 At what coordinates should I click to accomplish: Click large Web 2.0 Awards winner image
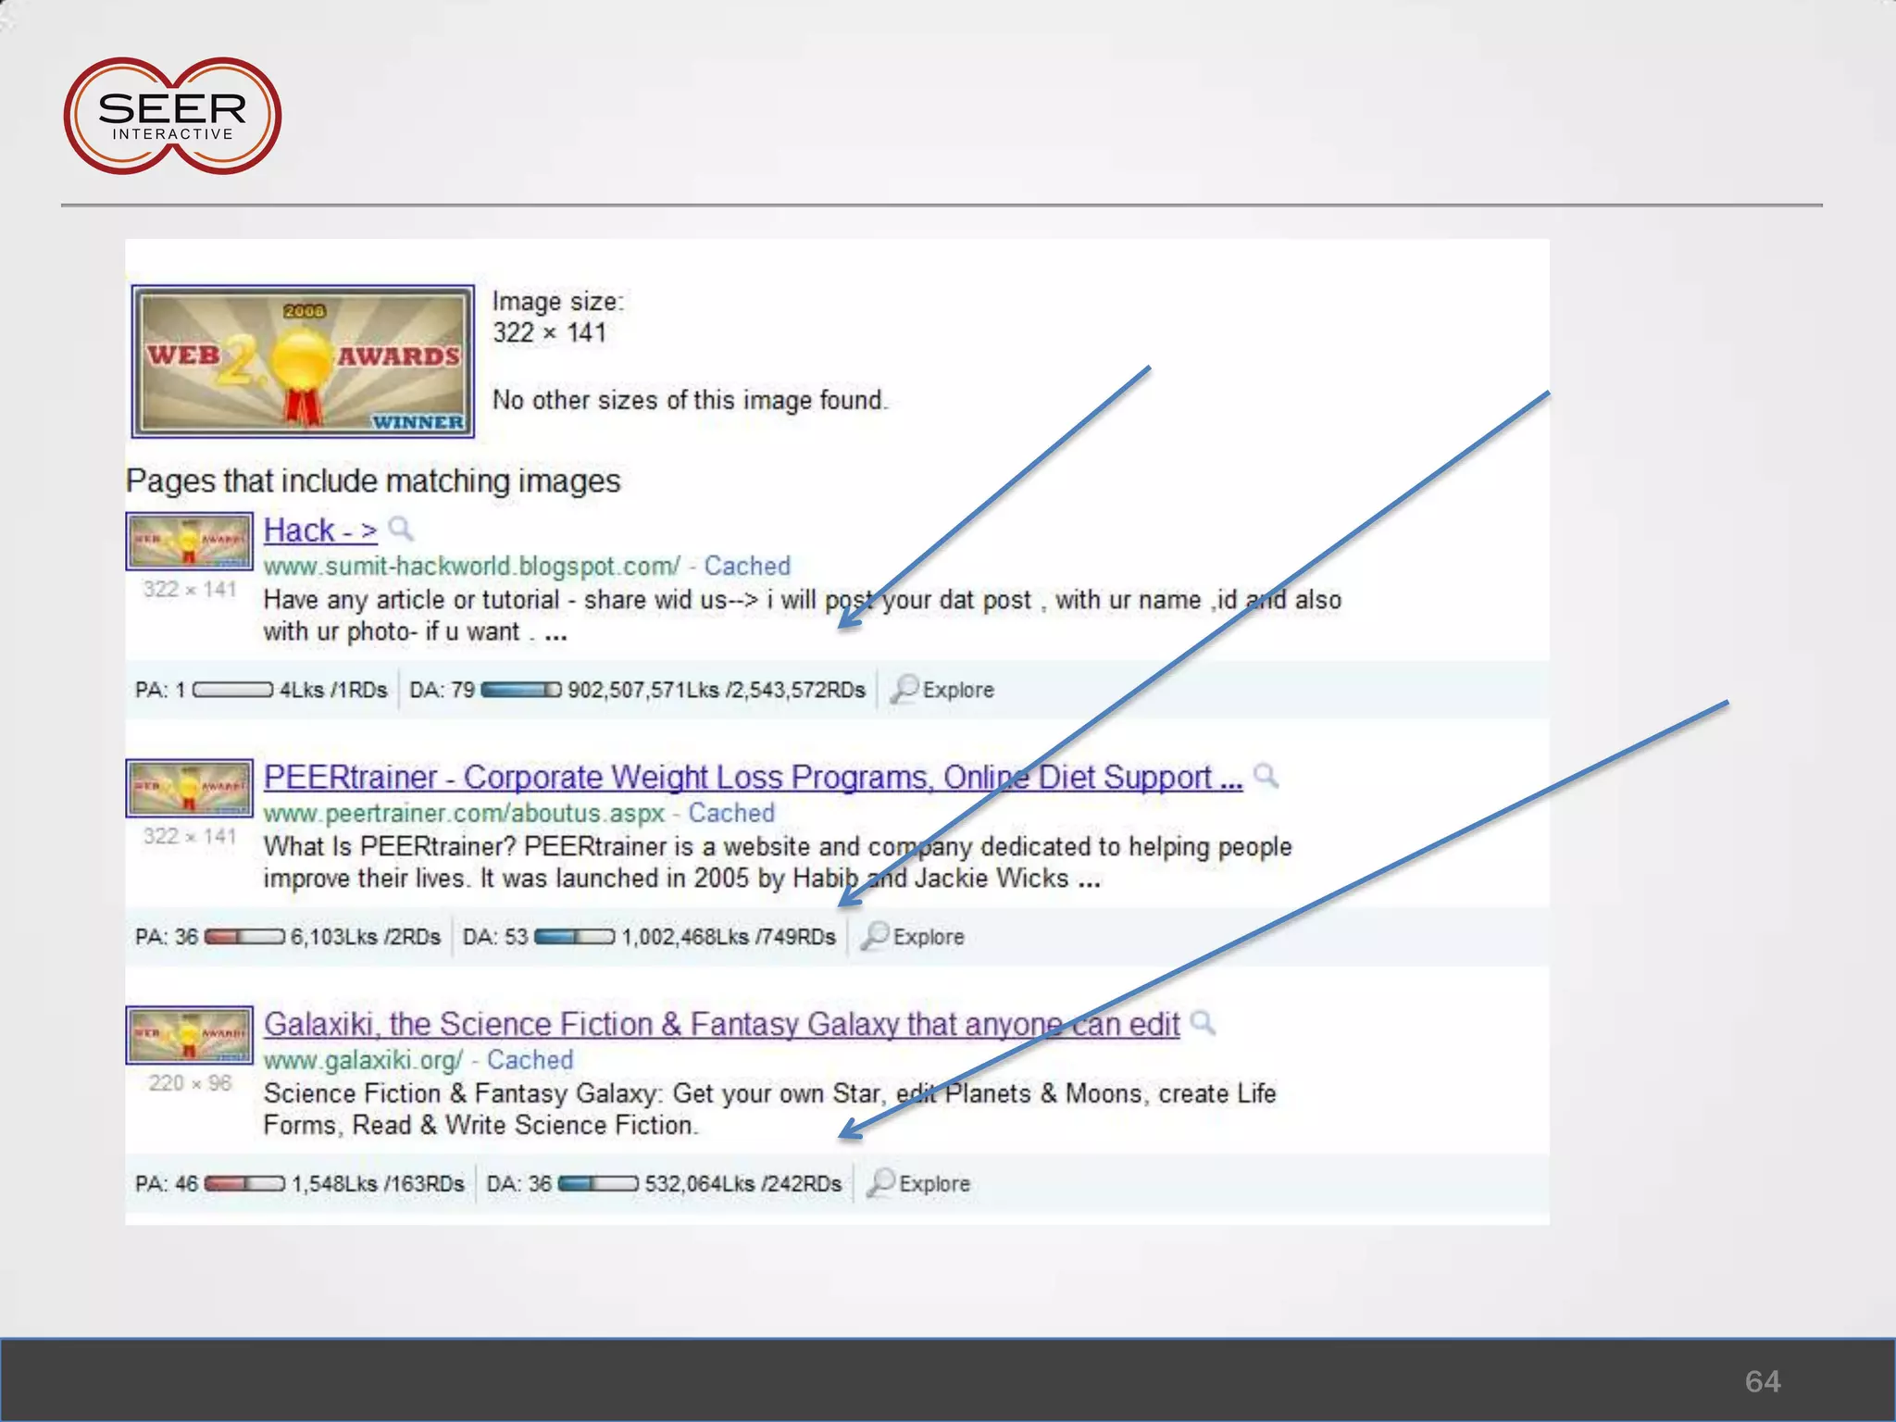(303, 361)
